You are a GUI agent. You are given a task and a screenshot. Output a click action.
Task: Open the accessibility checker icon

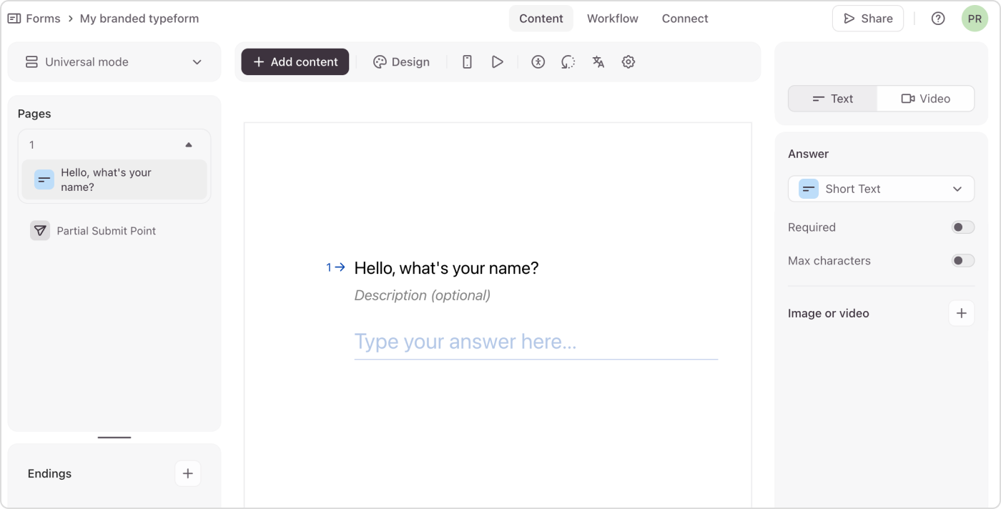538,61
